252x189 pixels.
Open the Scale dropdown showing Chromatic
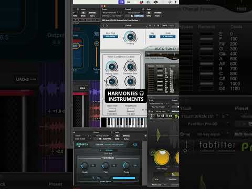(x=168, y=36)
